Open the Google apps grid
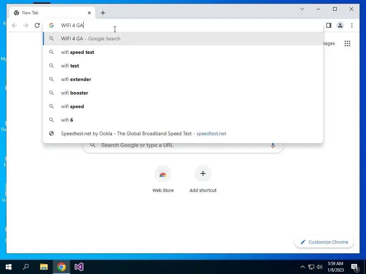Image resolution: width=366 pixels, height=274 pixels. 347,43
